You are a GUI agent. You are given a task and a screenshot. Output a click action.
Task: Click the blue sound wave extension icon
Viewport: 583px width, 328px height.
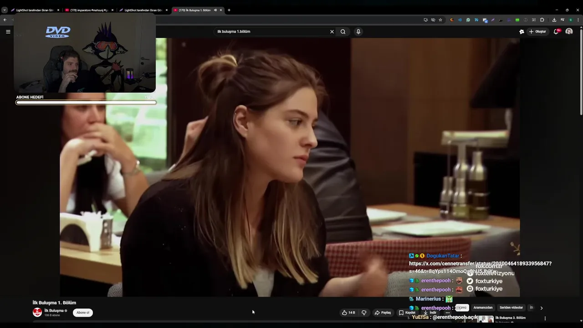[460, 20]
